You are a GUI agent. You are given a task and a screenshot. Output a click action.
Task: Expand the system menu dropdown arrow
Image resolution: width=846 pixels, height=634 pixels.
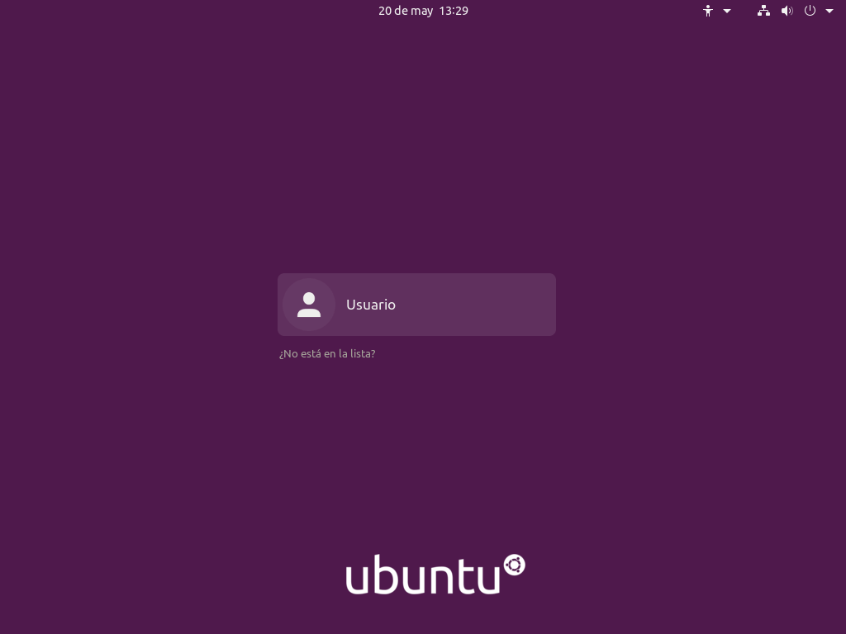tap(829, 11)
